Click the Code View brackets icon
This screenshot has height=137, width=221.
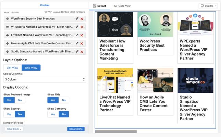tap(116, 6)
